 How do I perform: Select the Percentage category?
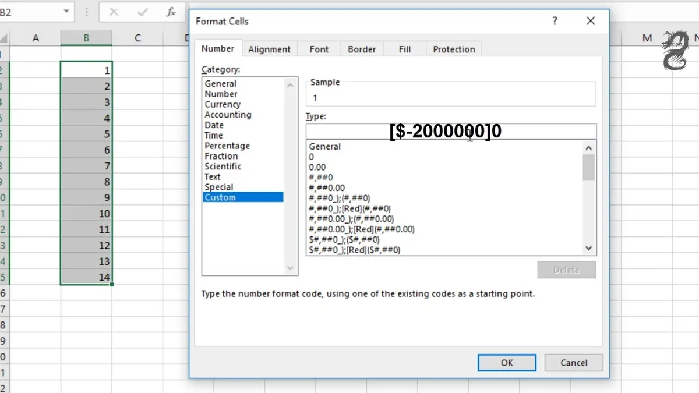227,146
